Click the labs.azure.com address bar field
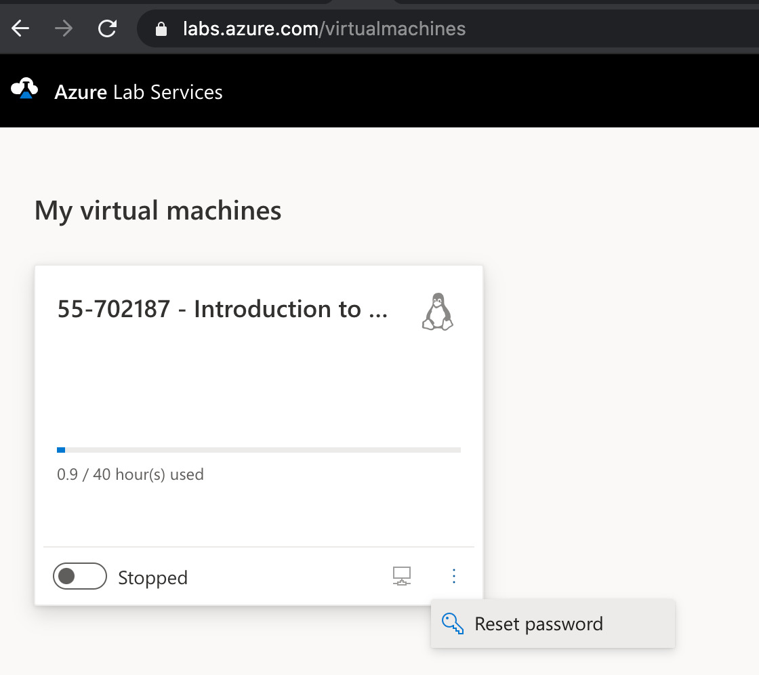The width and height of the screenshot is (759, 675). pyautogui.click(x=323, y=28)
